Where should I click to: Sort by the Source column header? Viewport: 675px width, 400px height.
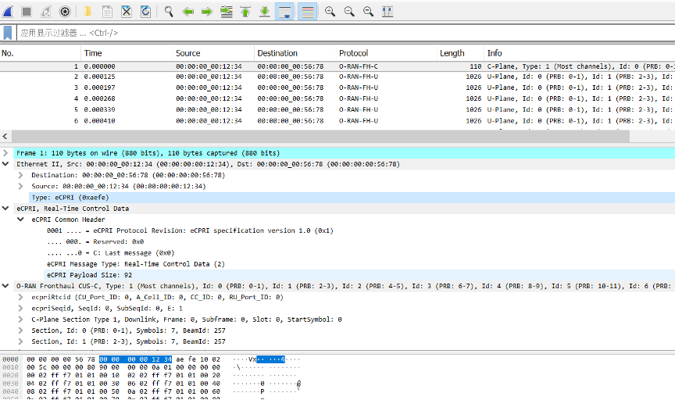tap(213, 53)
